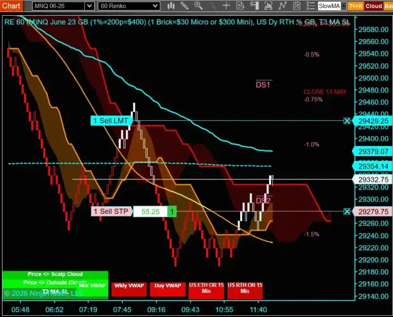Open the strategies line-node icon
The image size is (393, 317).
(282, 6)
